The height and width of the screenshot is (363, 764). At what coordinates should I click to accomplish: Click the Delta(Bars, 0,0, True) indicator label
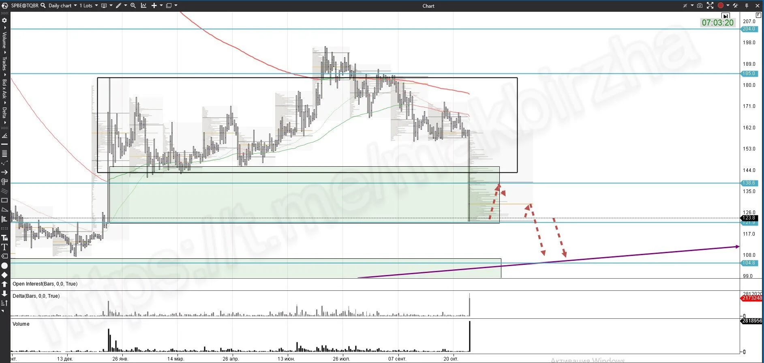36,296
